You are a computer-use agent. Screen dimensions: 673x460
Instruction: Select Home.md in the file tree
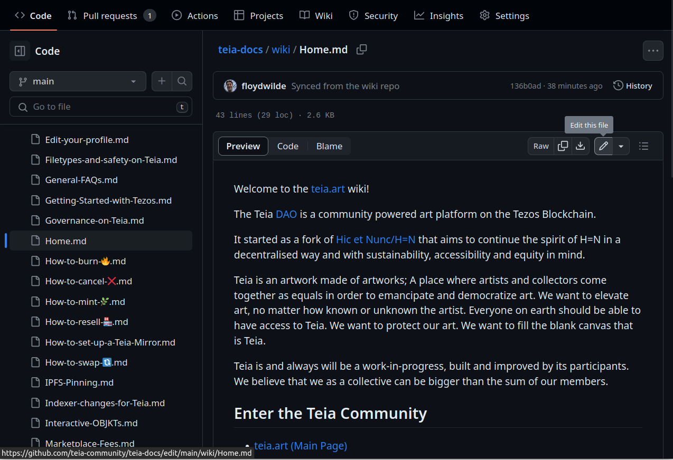point(101,241)
